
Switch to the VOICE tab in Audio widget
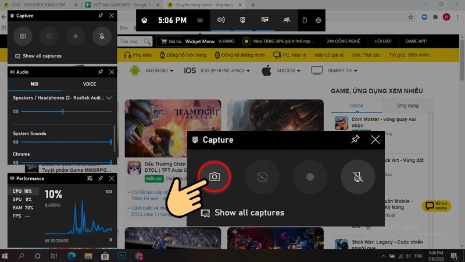[90, 84]
